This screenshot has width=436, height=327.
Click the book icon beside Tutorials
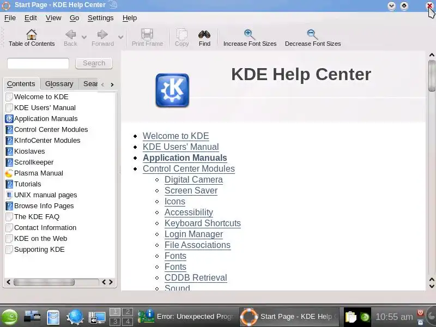(x=9, y=184)
